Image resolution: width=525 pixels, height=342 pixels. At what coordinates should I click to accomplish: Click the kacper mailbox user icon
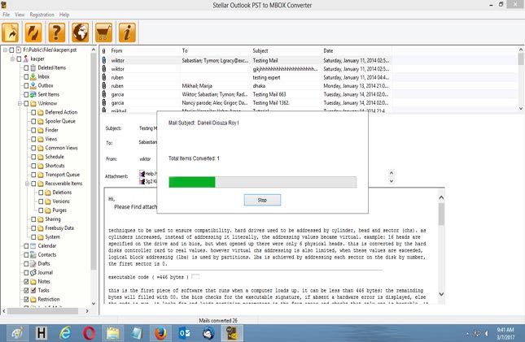click(x=26, y=58)
